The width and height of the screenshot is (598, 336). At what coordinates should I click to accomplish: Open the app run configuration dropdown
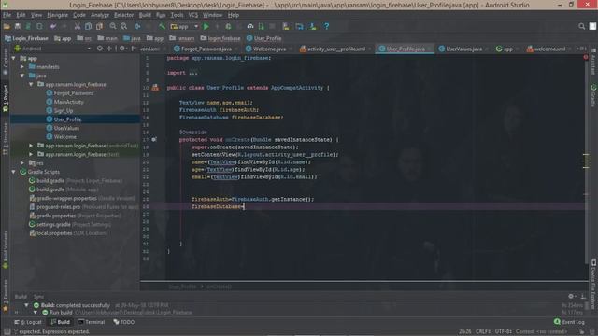tap(185, 27)
